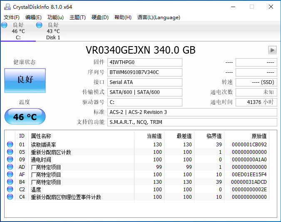Click the 最差值 column header
The height and width of the screenshot is (222, 281).
tap(179, 136)
